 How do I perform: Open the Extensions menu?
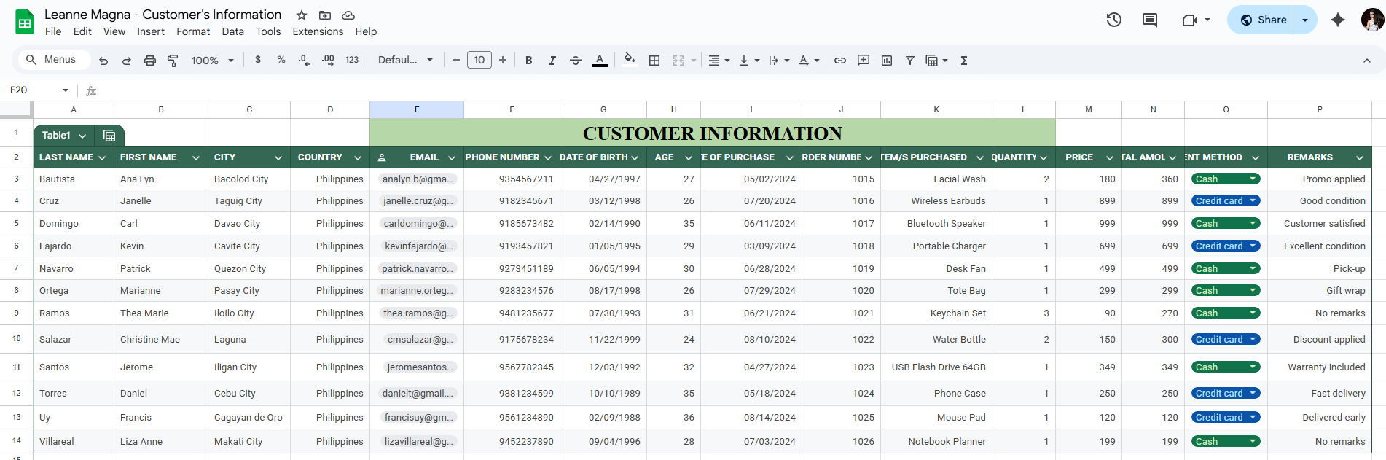317,31
